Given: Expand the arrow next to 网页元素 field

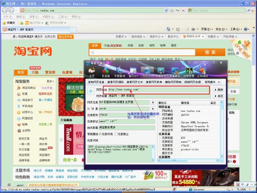Looking at the screenshot, I should [x=153, y=102].
